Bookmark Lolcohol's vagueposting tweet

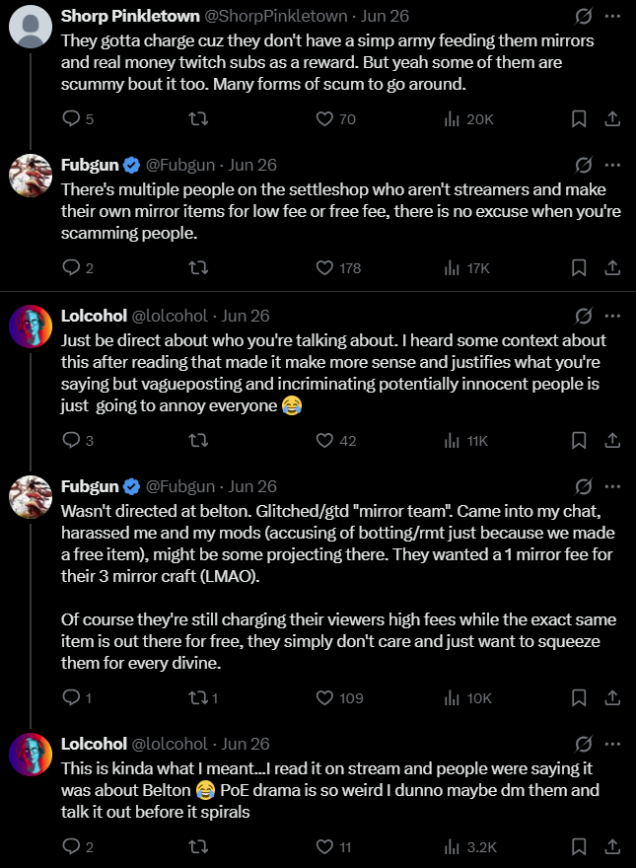click(579, 441)
